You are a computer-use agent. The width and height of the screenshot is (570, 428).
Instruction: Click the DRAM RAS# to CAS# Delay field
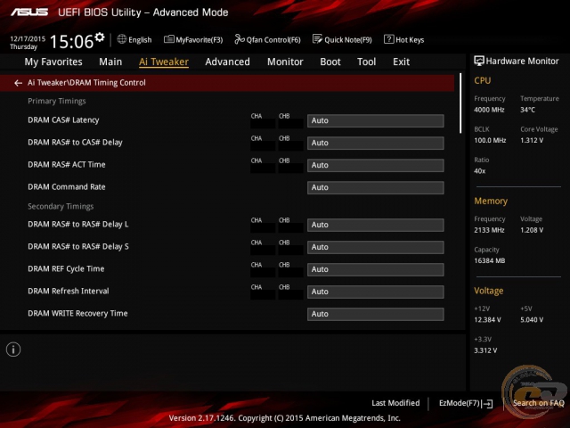(376, 143)
